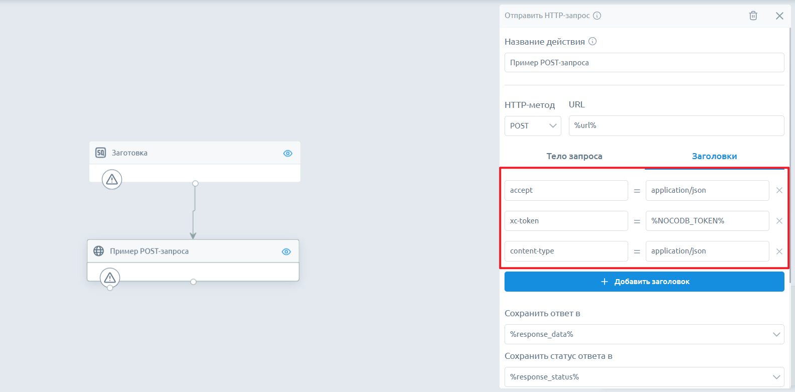Image resolution: width=795 pixels, height=392 pixels.
Task: Click the URL field containing %url%
Action: 676,125
